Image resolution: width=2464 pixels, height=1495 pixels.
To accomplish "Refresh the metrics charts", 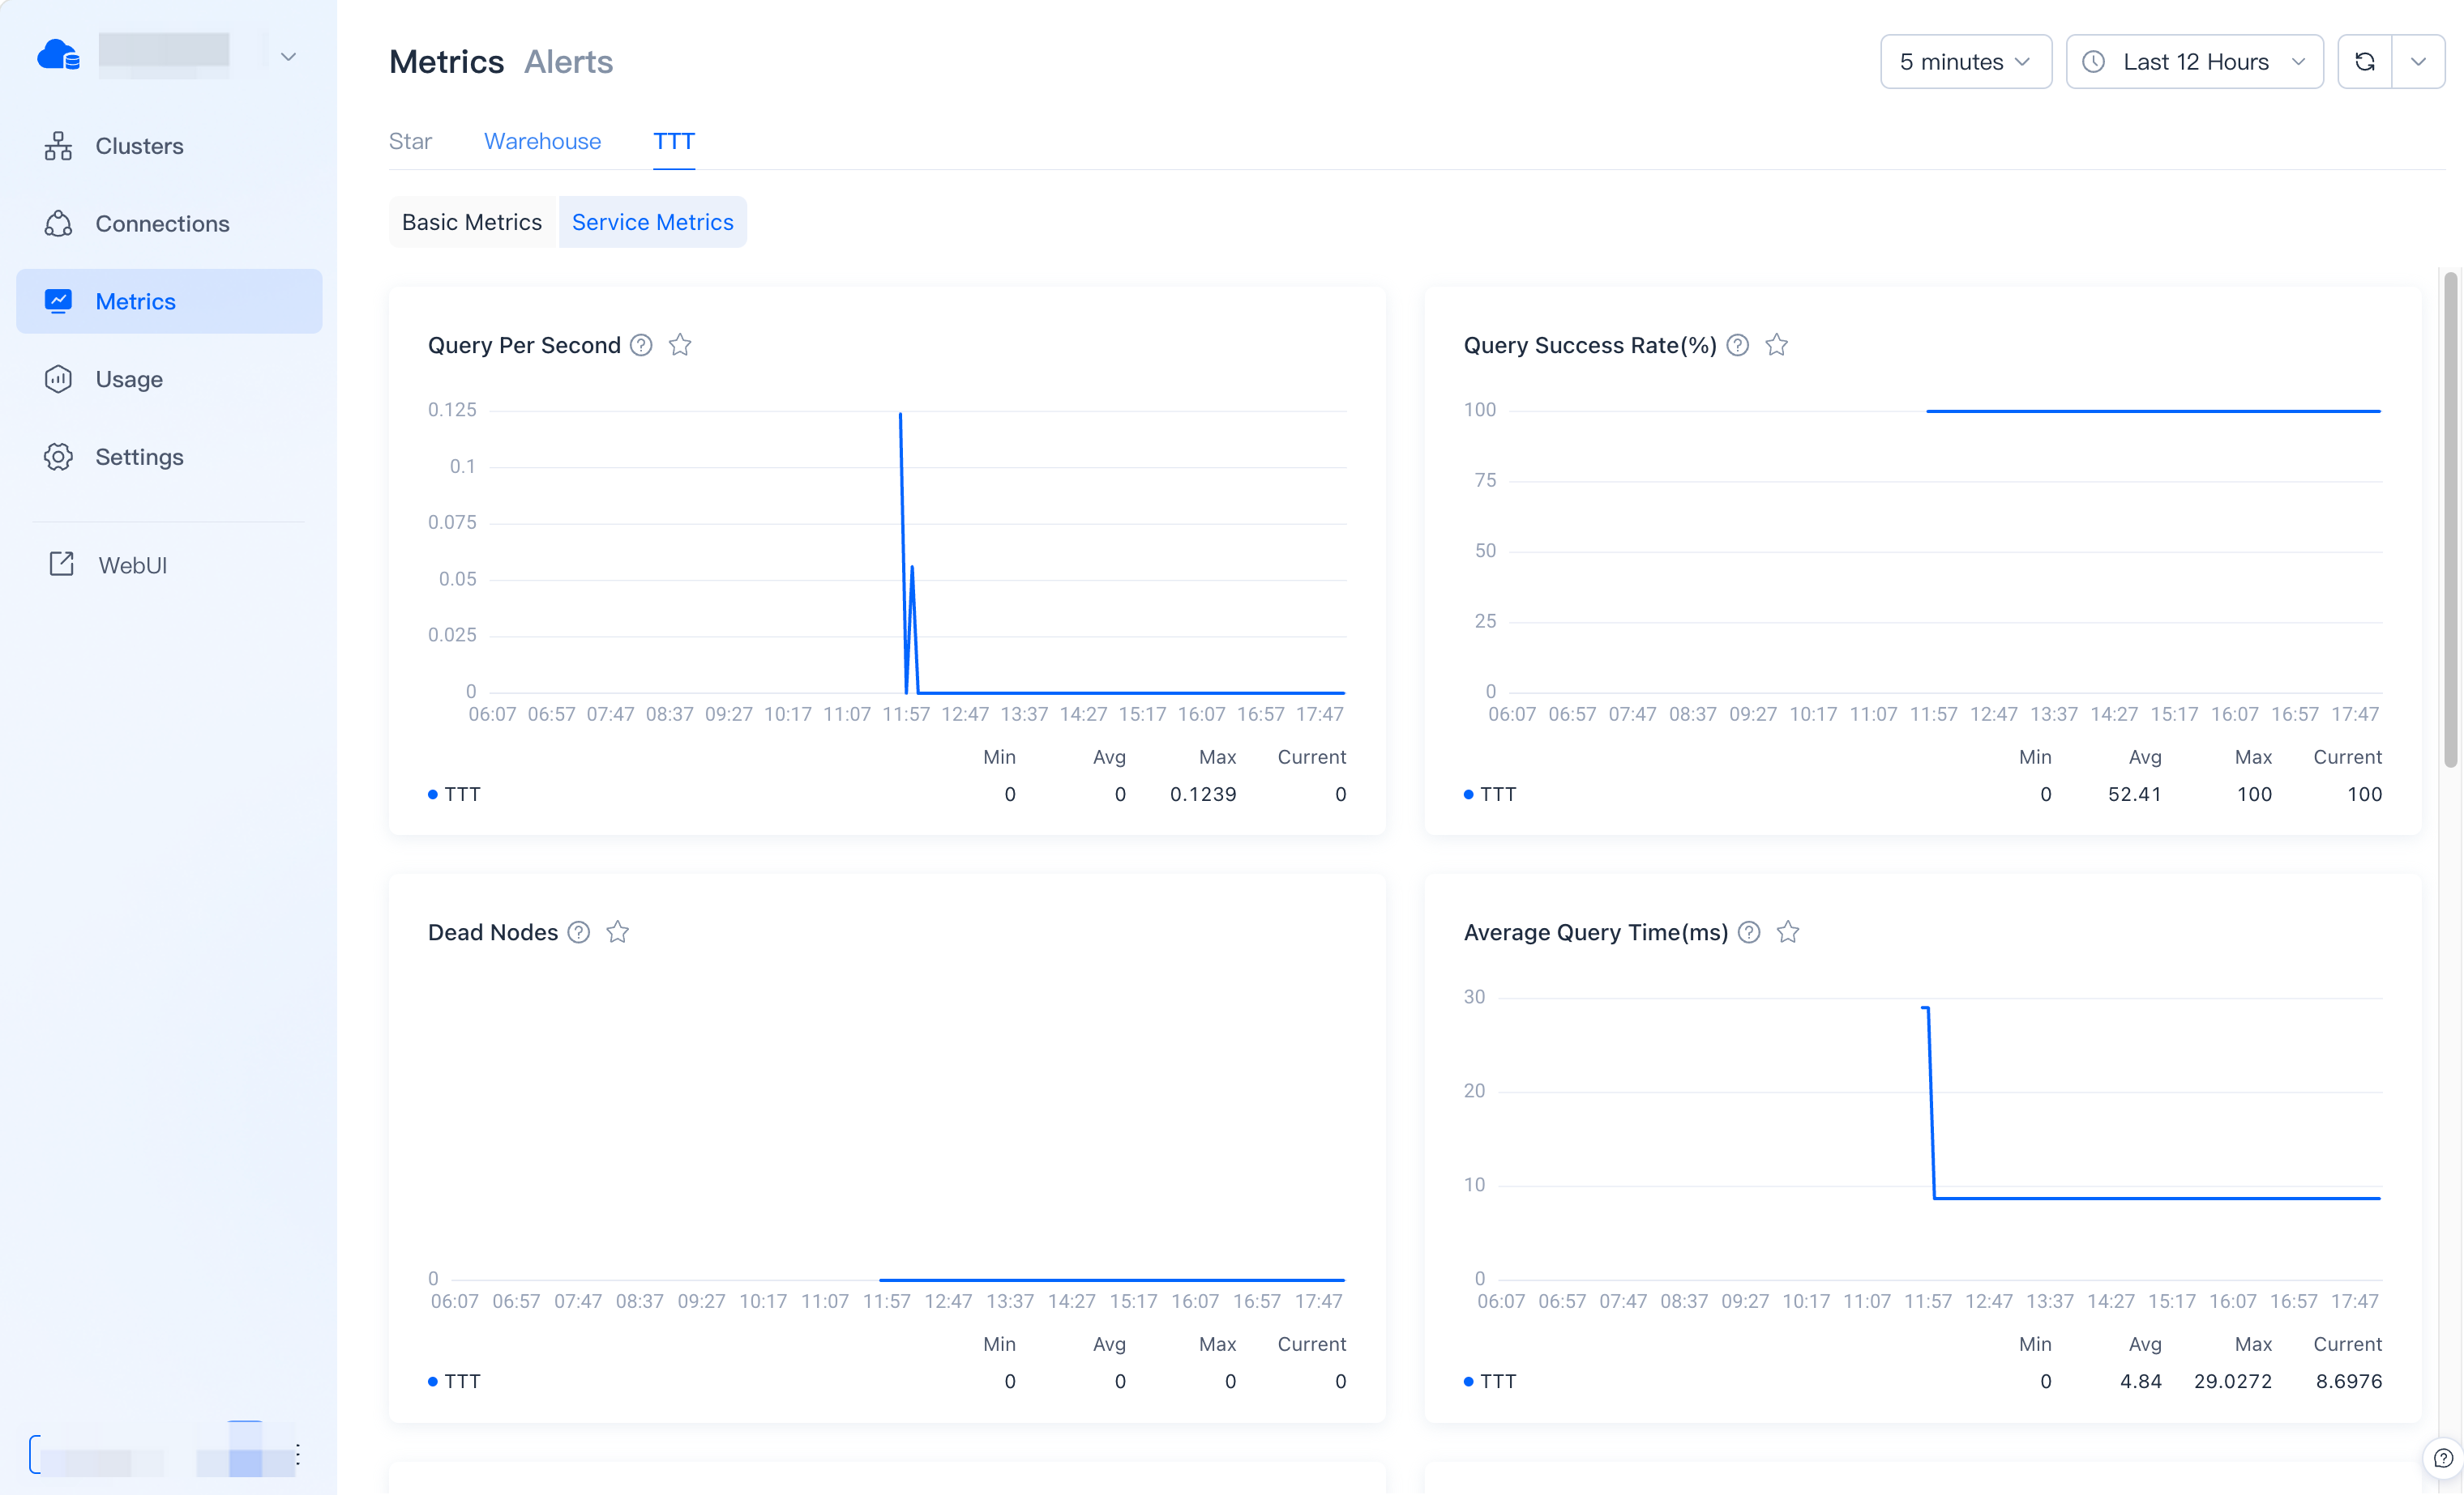I will pos(2365,61).
